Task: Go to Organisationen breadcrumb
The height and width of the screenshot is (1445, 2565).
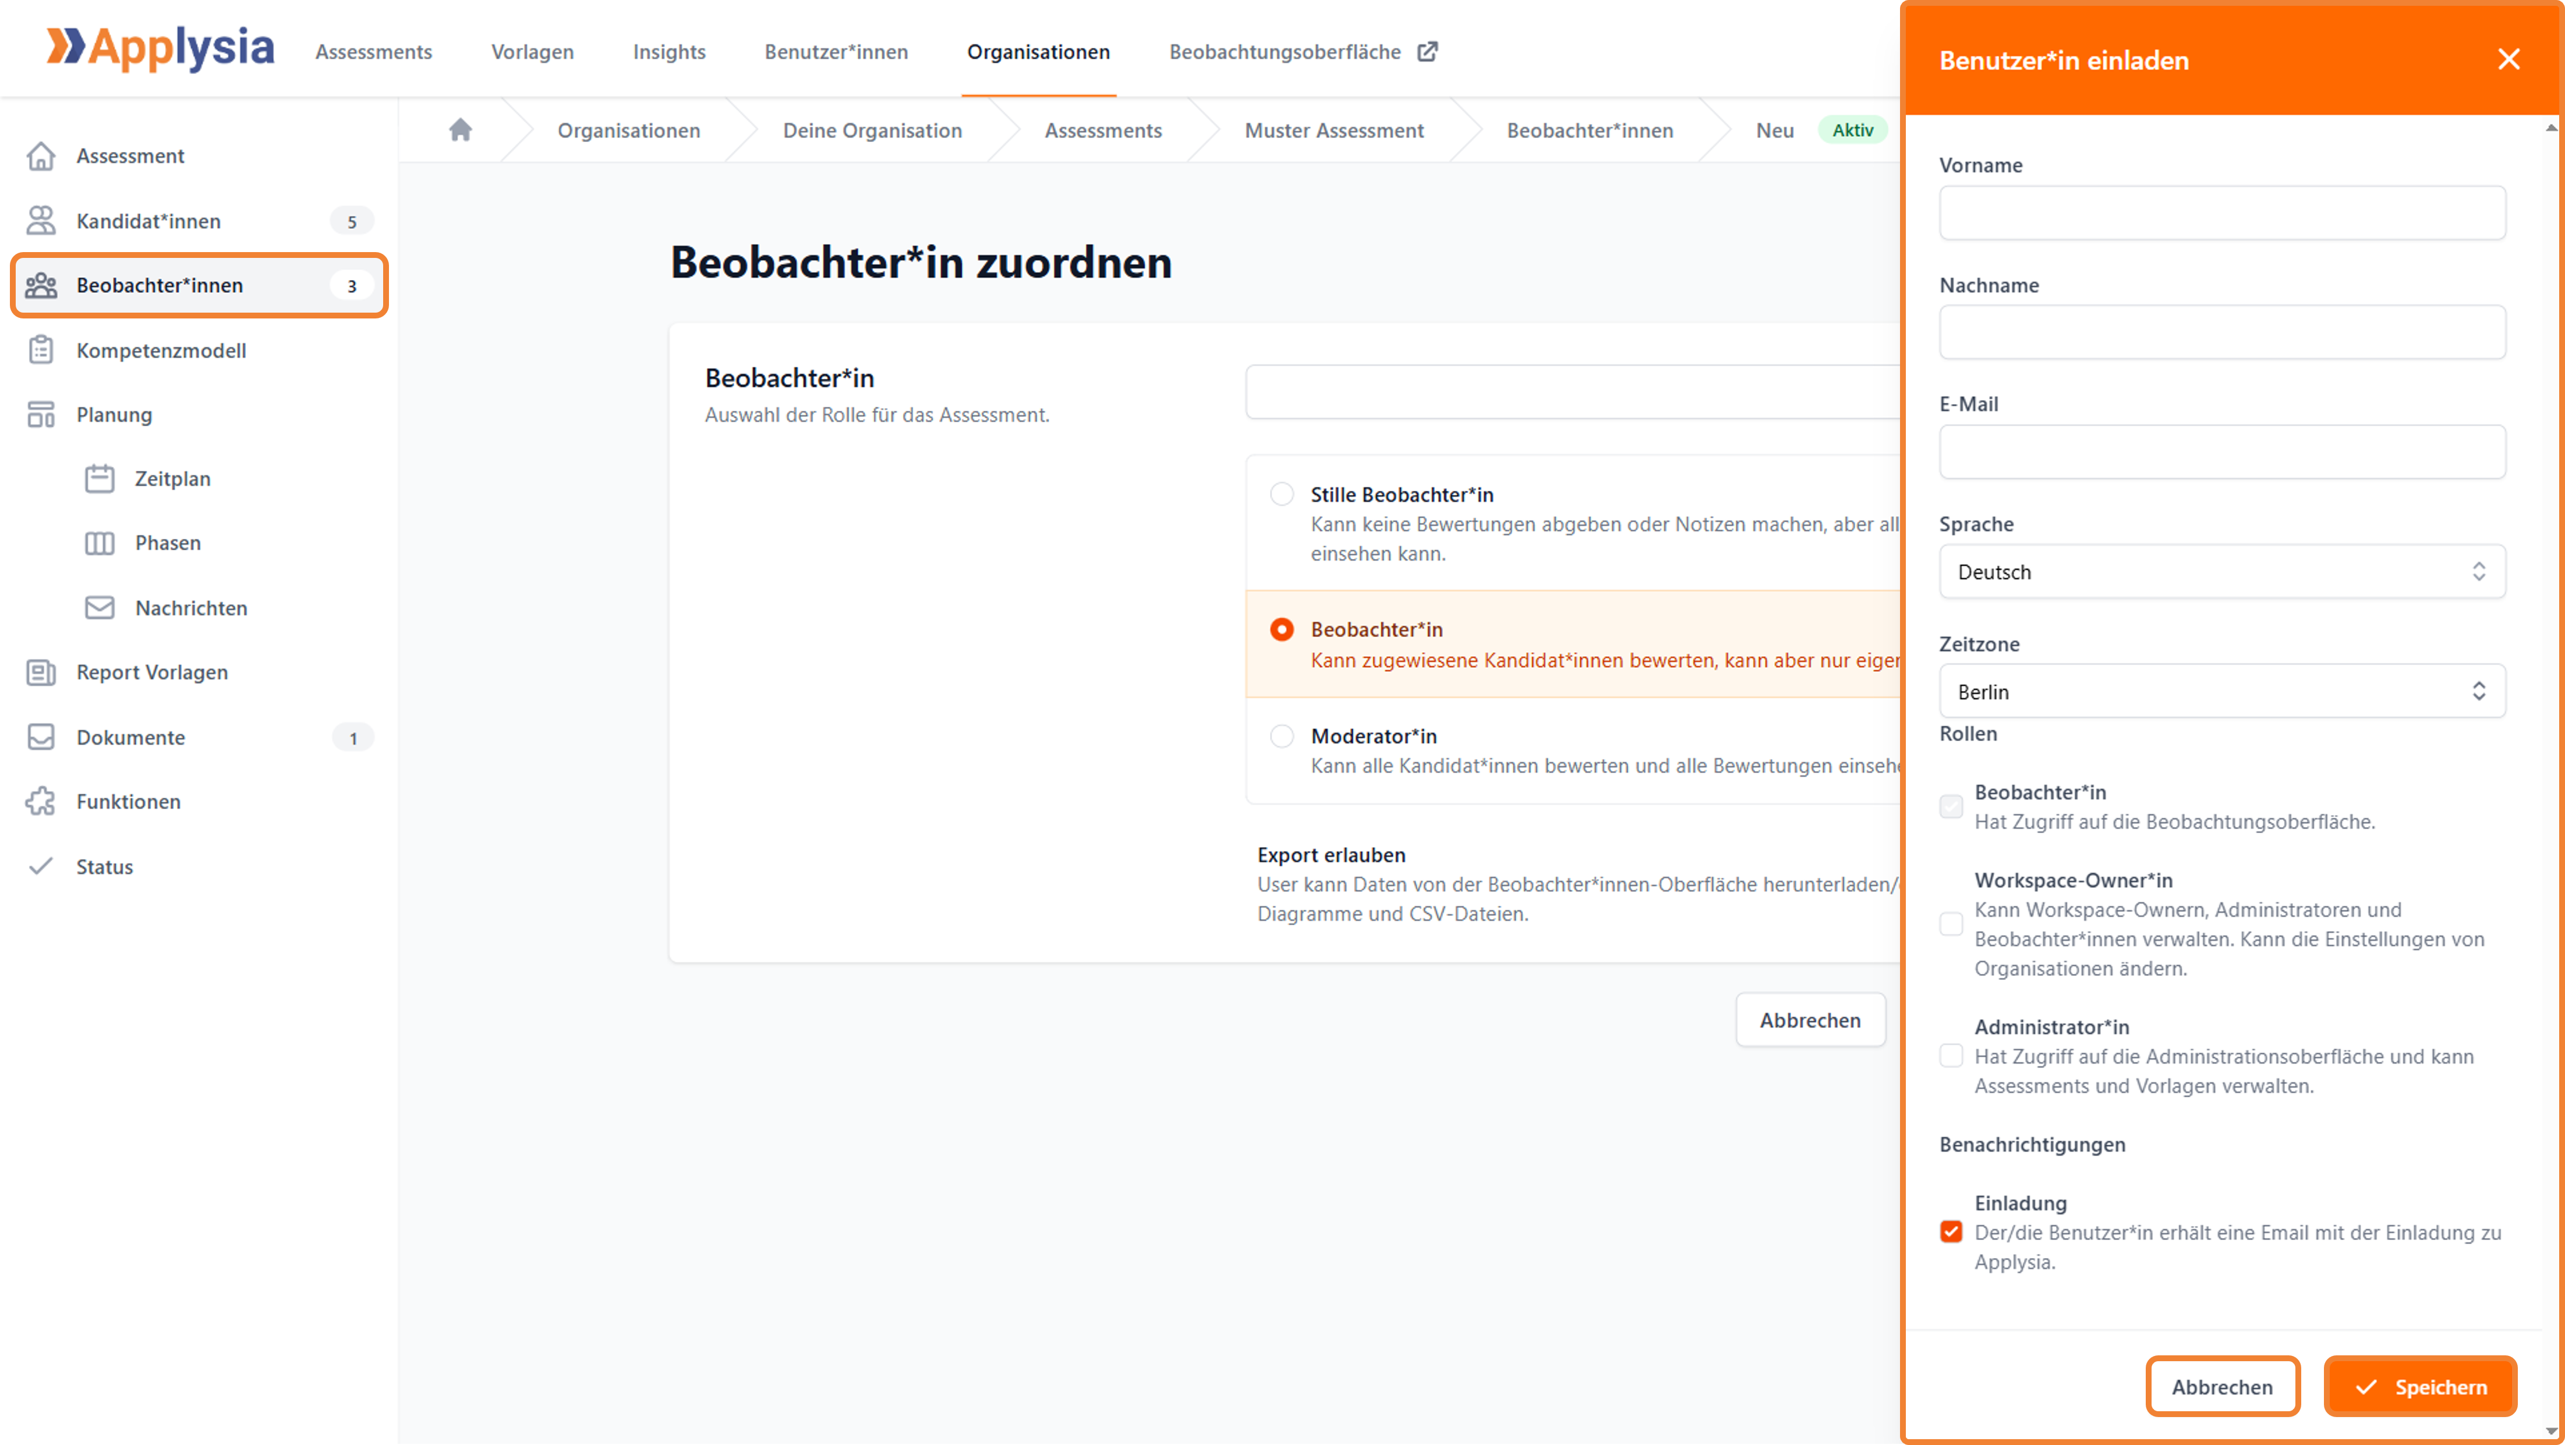Action: (628, 130)
